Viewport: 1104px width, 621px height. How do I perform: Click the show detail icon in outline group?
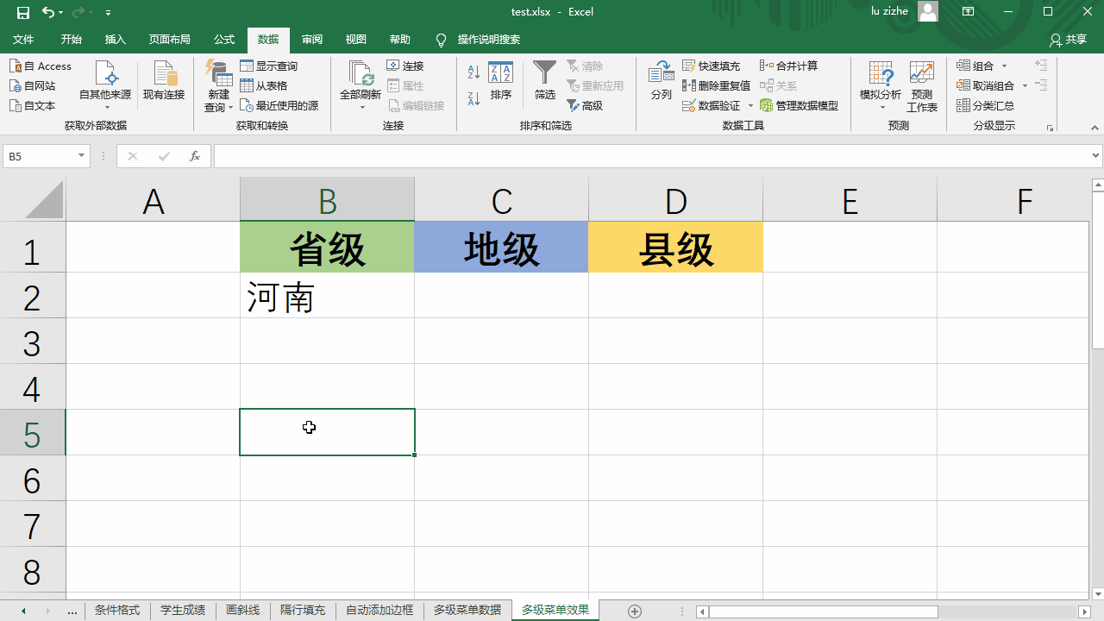(x=1041, y=66)
